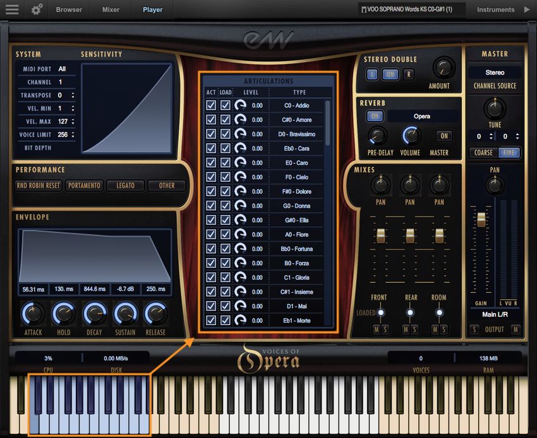Screen dimensions: 537x438
Task: Open settings with the gear icon
Action: pos(37,9)
